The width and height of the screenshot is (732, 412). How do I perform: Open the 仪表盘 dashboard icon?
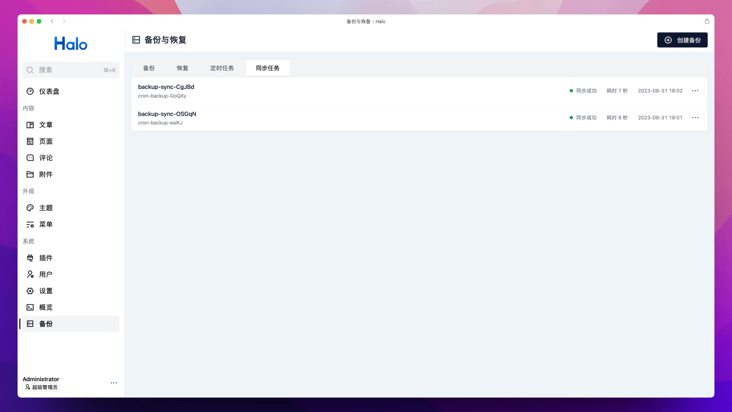[30, 91]
